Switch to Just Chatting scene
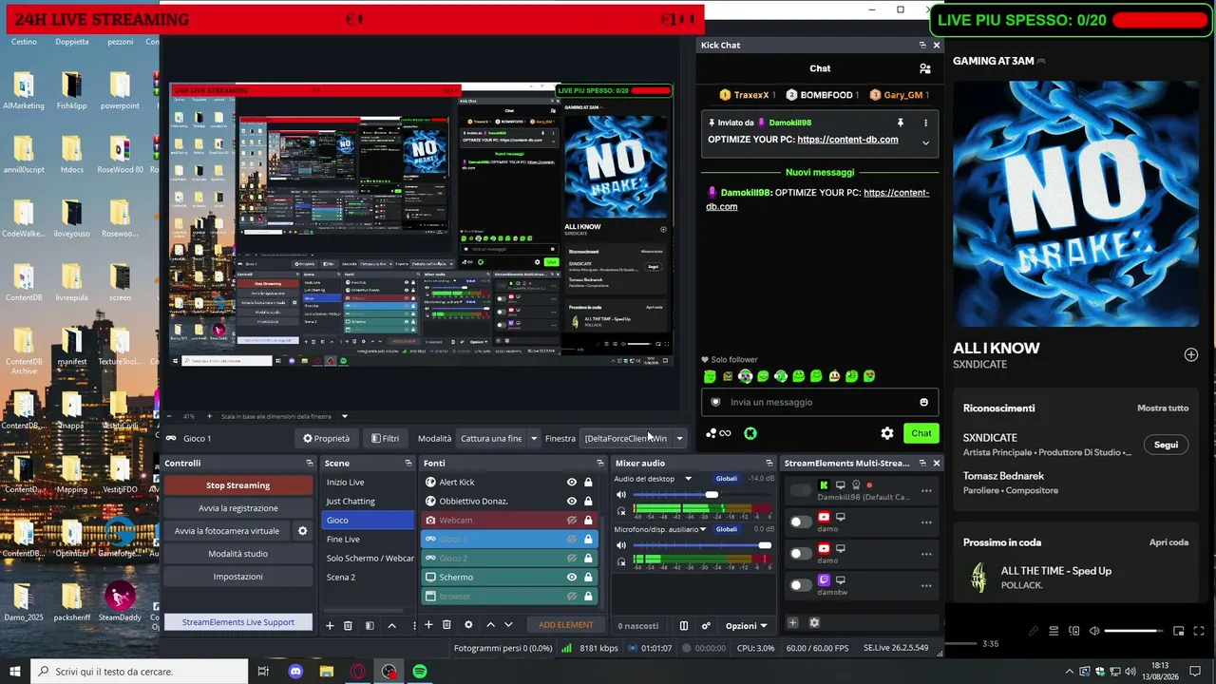This screenshot has width=1216, height=684. pos(367,501)
